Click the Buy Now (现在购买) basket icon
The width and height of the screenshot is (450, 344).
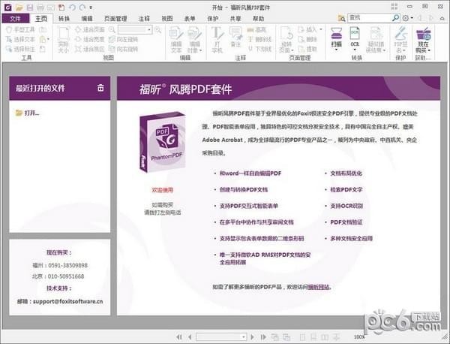tap(424, 38)
